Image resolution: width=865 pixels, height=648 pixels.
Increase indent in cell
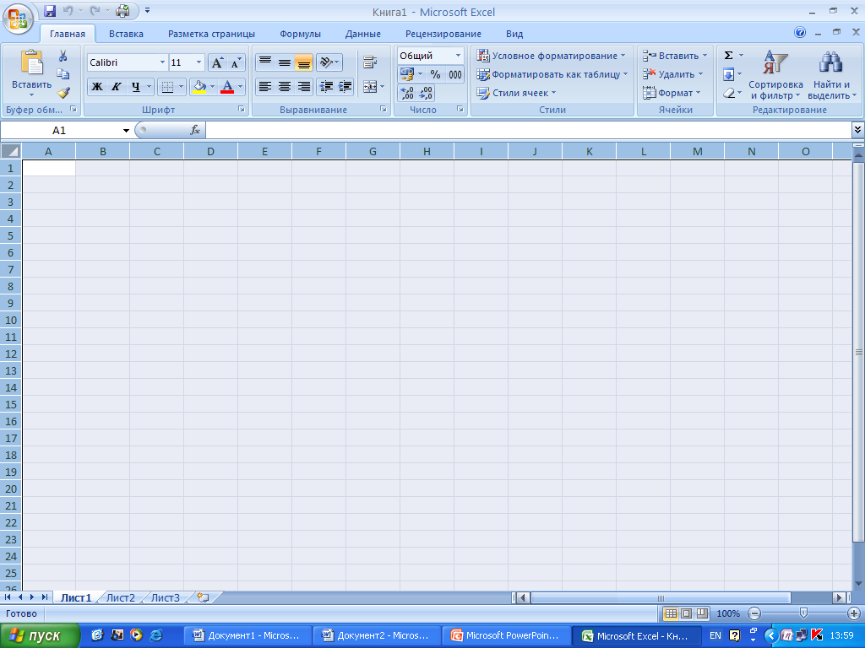[345, 87]
